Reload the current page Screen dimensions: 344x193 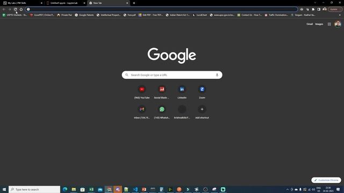[x=16, y=9]
